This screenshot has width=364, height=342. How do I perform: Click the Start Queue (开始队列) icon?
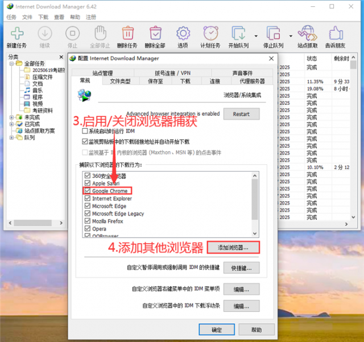click(239, 33)
